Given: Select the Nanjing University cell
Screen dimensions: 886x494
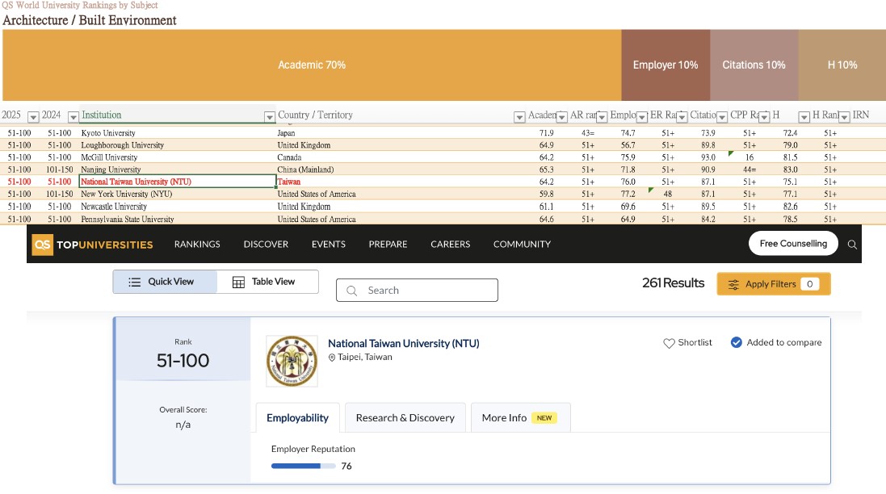Looking at the screenshot, I should click(x=177, y=170).
